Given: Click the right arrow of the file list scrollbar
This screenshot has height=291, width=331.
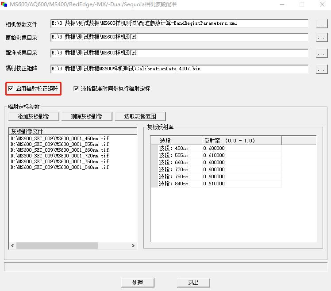Looking at the screenshot, I should pyautogui.click(x=133, y=245).
